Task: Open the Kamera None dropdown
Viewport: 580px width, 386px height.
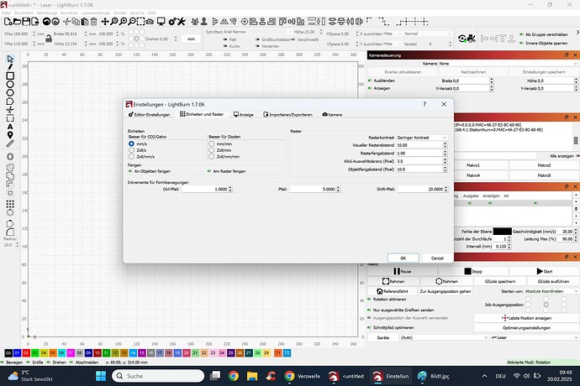Action: coord(508,64)
